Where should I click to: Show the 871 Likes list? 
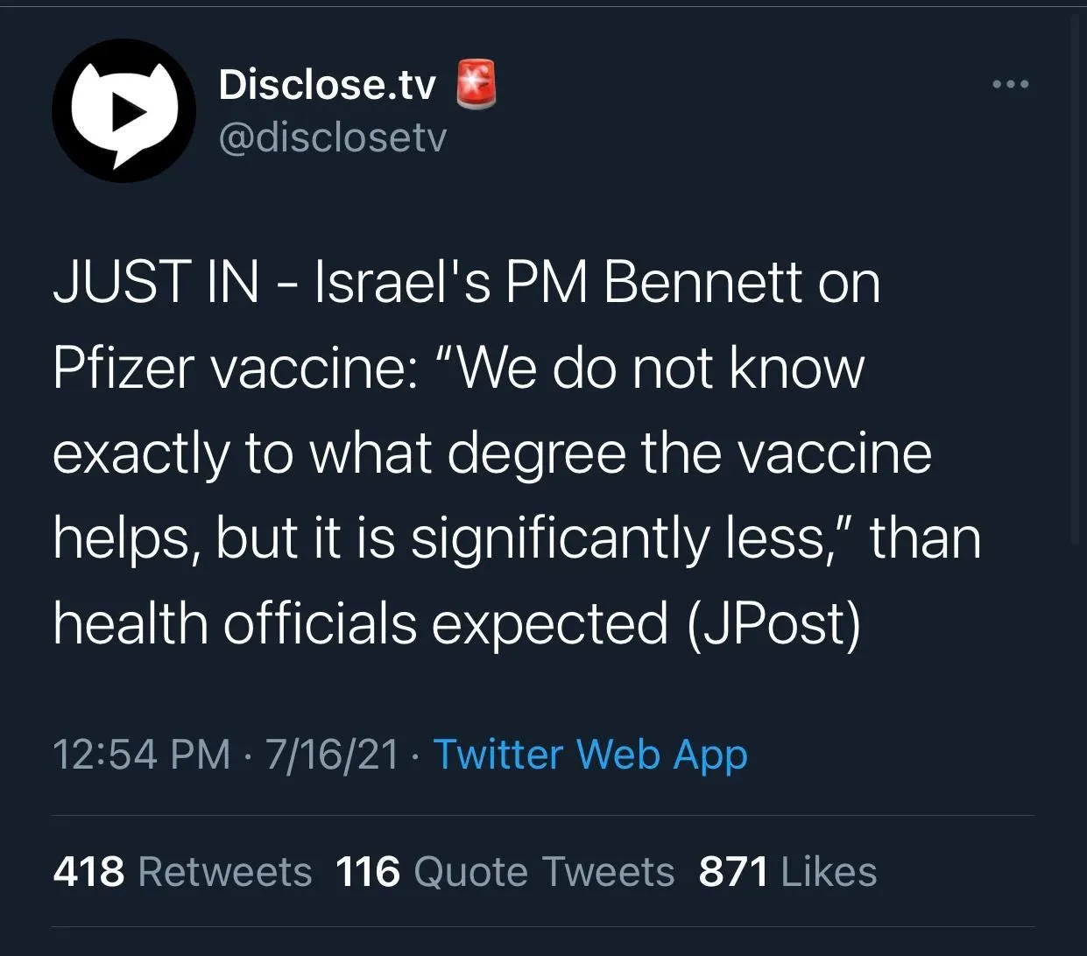coord(787,872)
